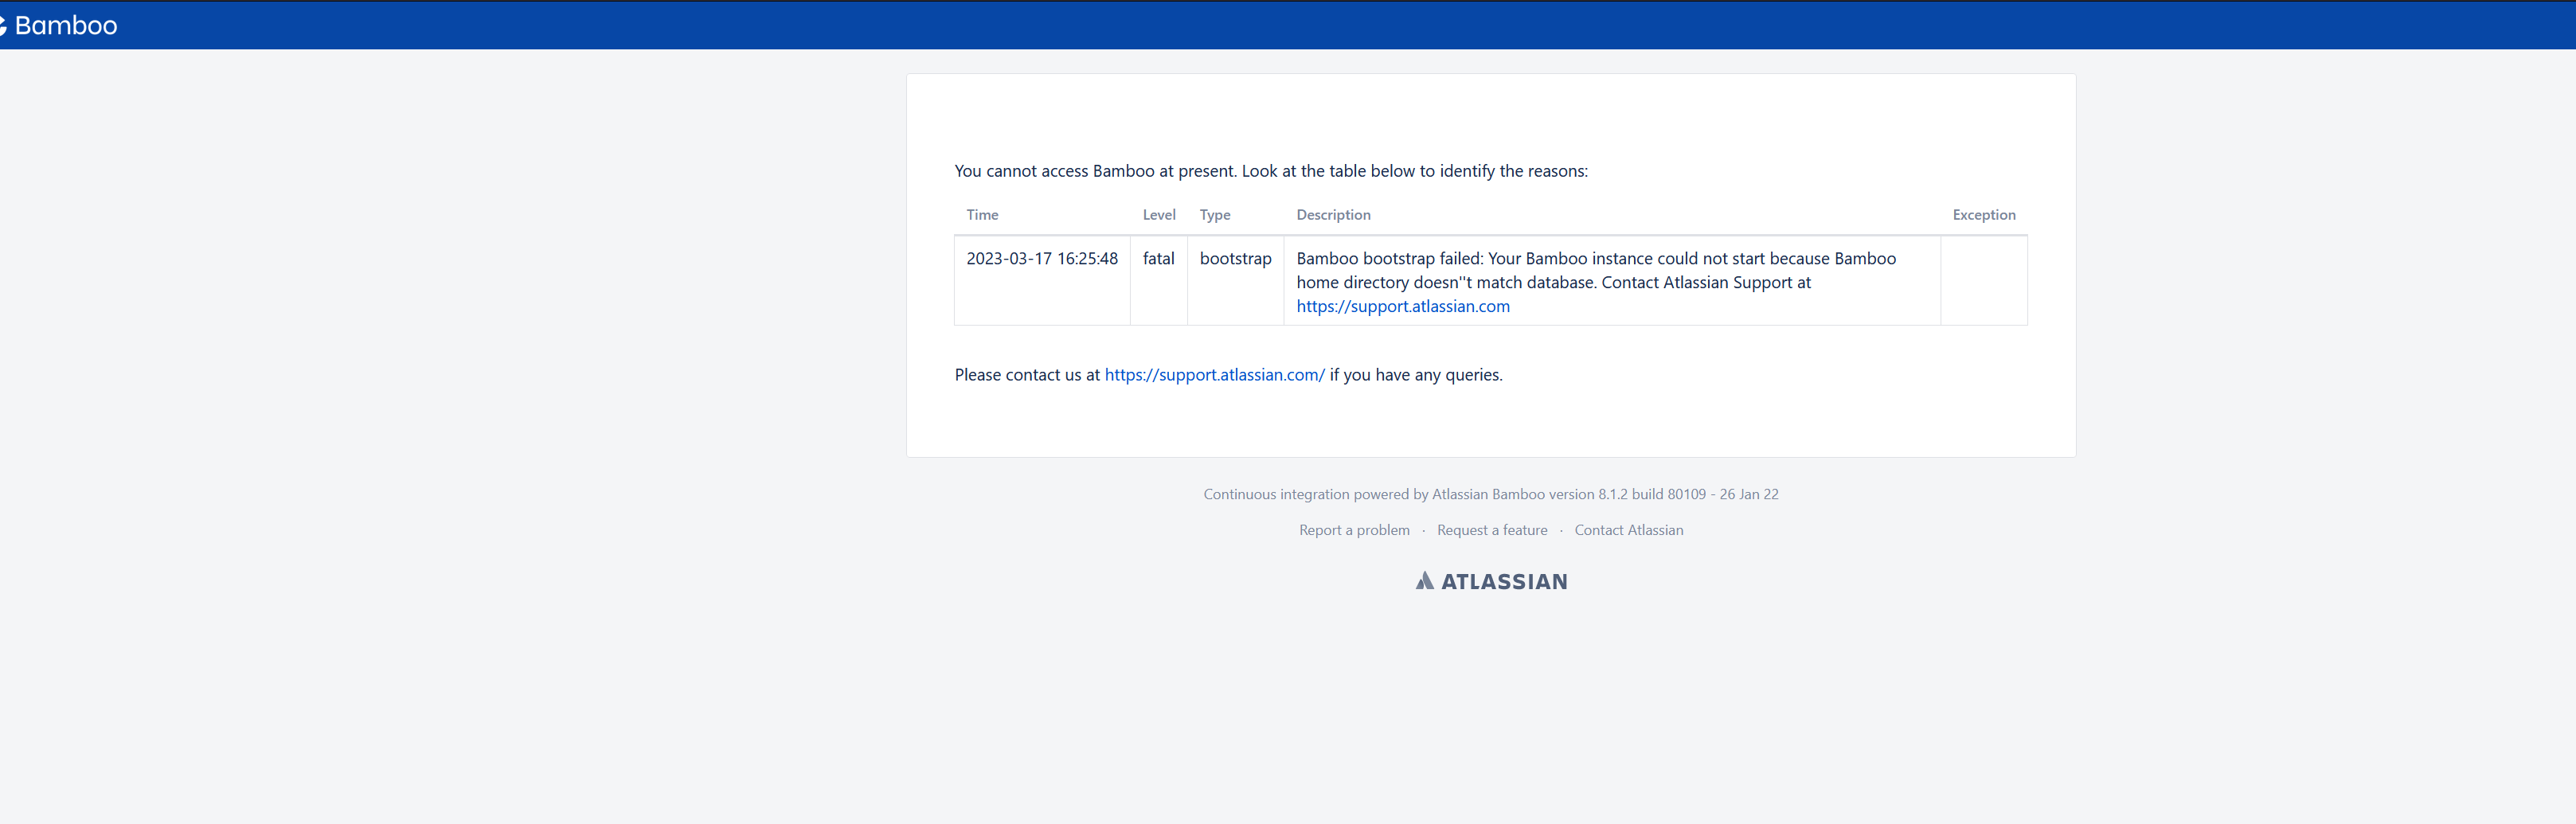Click the fatal level cell in the table
Image resolution: width=2576 pixels, height=824 pixels.
click(1158, 258)
